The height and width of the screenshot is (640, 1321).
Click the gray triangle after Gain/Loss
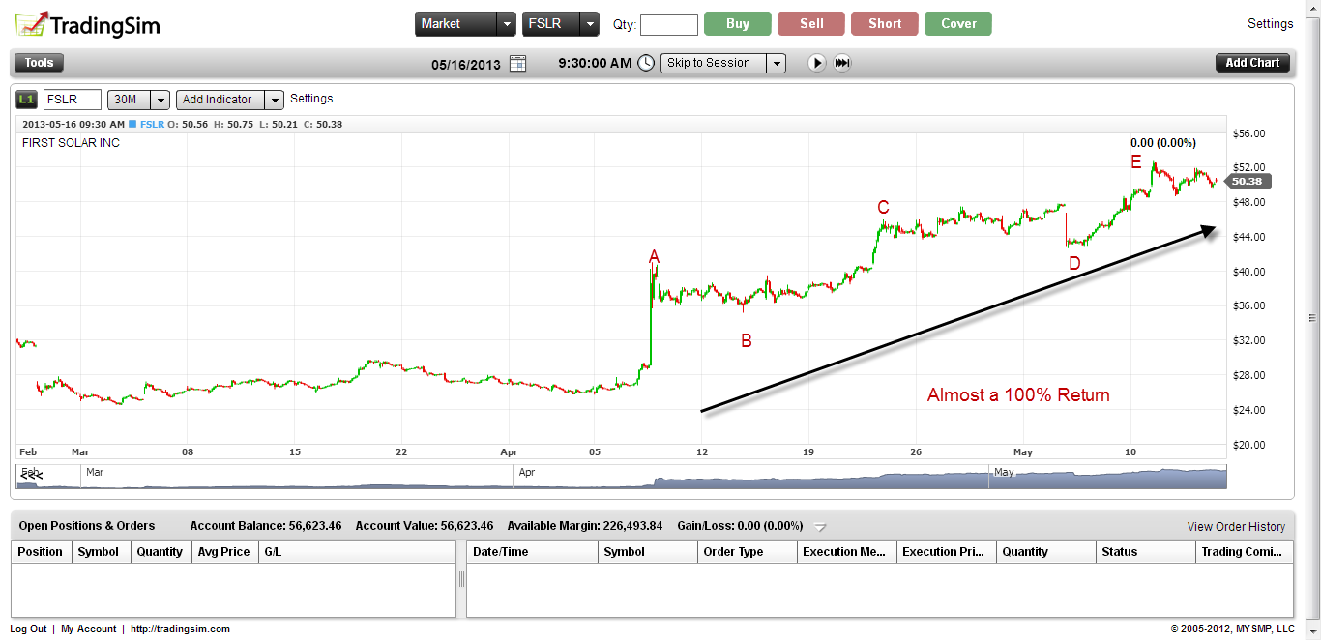point(820,527)
